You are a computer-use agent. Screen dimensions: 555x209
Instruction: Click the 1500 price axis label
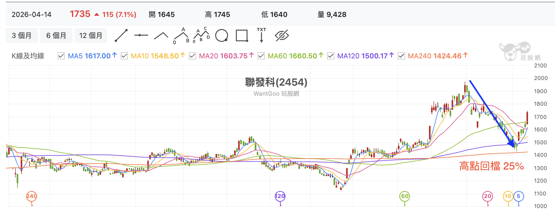coord(541,142)
